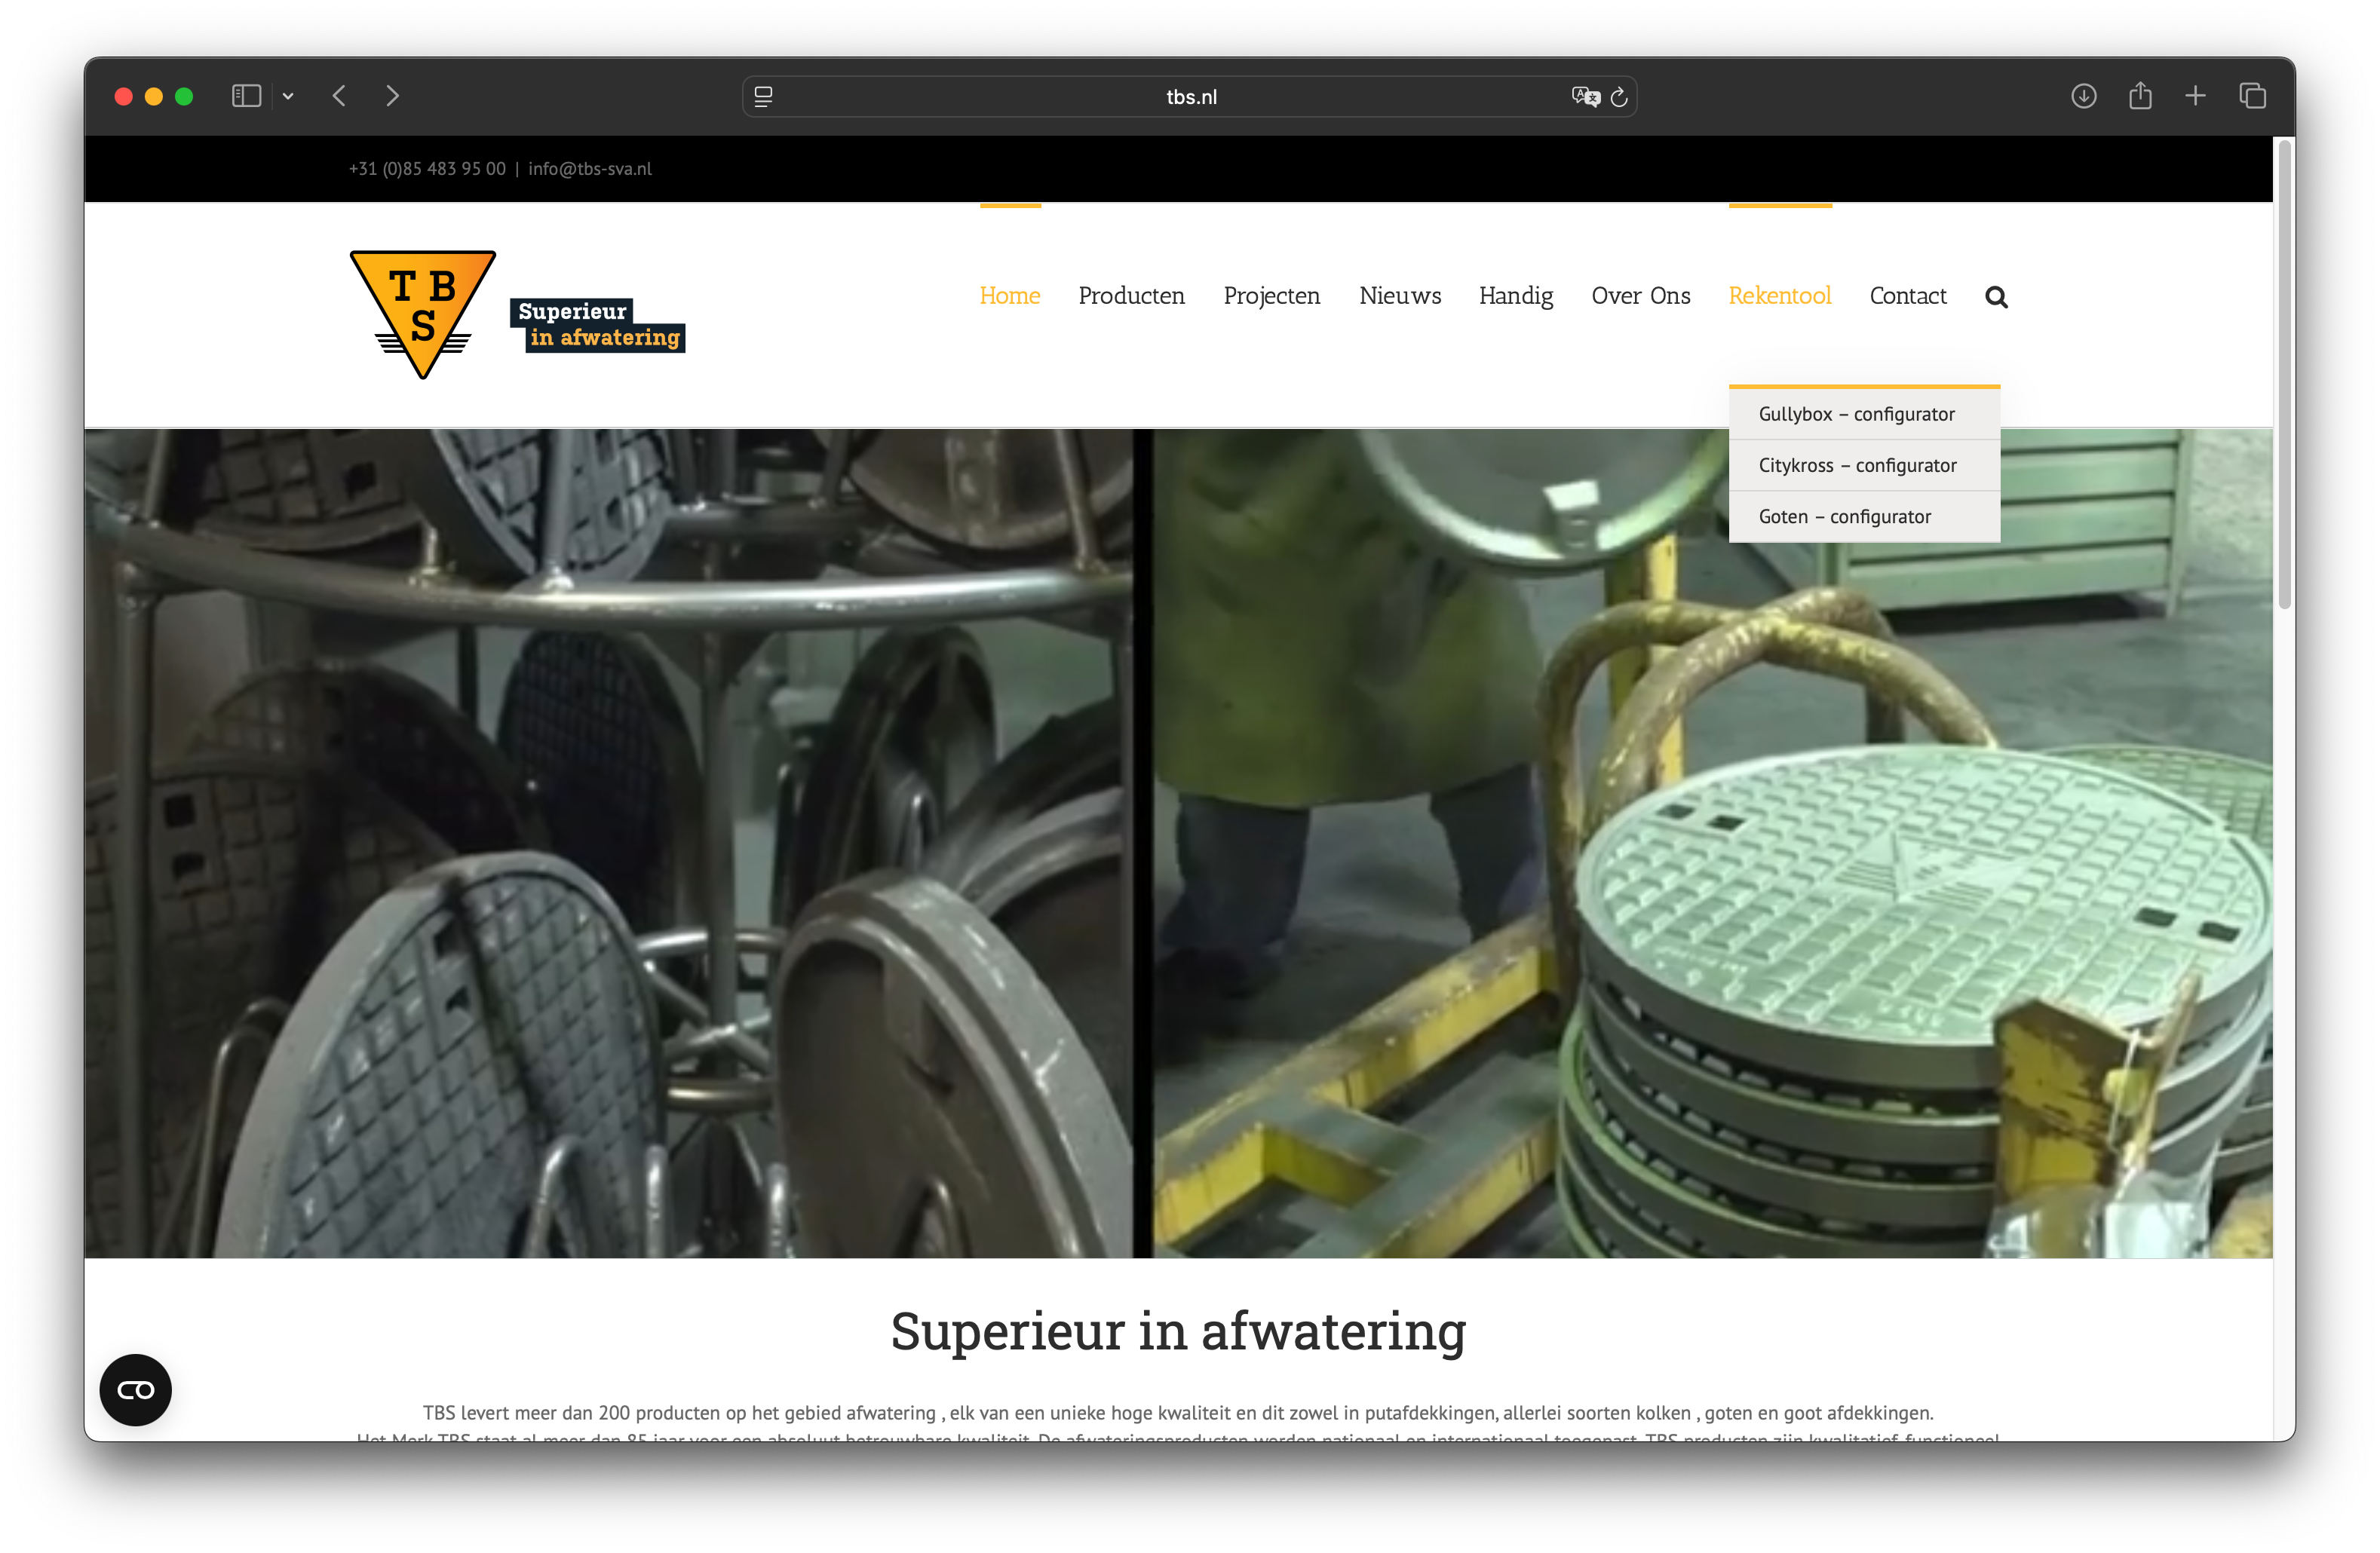Open a new tab with the plus icon
Screen dimensions: 2380x1553
pos(2195,96)
